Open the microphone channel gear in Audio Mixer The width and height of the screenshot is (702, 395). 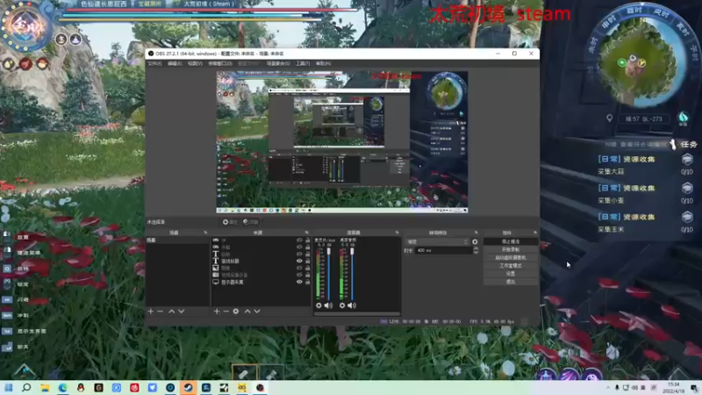click(319, 305)
